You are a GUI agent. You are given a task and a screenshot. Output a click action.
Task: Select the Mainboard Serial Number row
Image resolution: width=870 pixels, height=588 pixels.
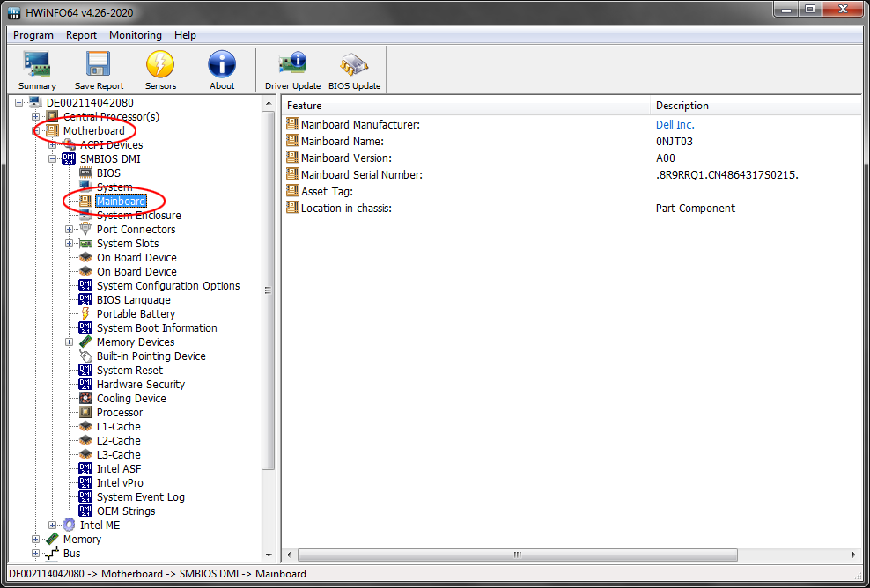[x=571, y=175]
